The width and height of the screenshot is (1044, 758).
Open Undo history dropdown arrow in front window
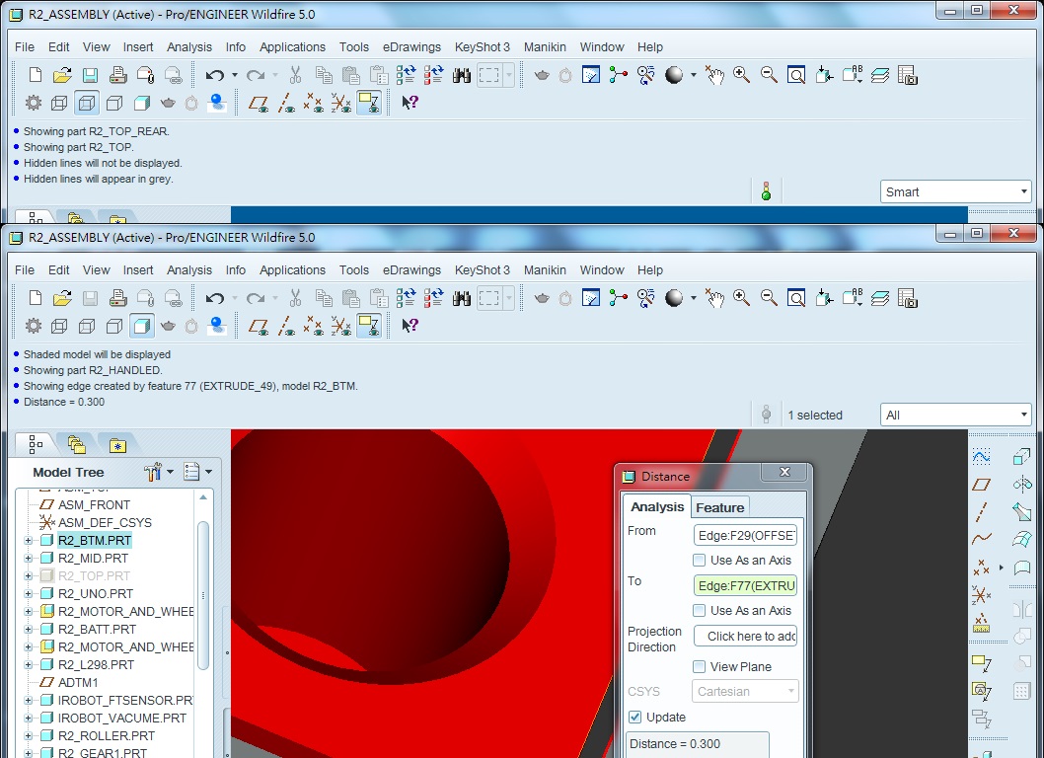tap(235, 298)
